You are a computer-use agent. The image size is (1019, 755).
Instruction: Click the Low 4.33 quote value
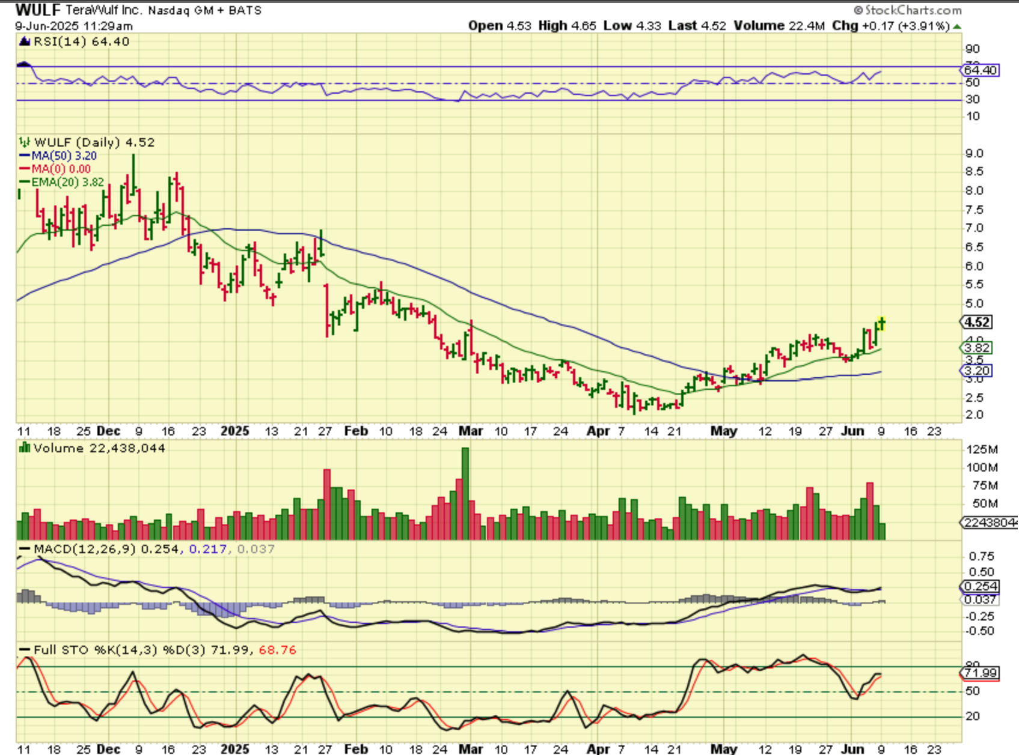[x=632, y=26]
